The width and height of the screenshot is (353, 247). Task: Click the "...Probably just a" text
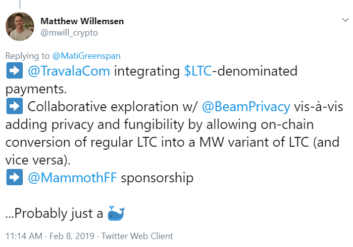[54, 214]
